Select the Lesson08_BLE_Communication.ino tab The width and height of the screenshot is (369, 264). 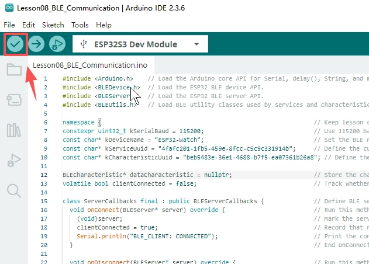90,65
